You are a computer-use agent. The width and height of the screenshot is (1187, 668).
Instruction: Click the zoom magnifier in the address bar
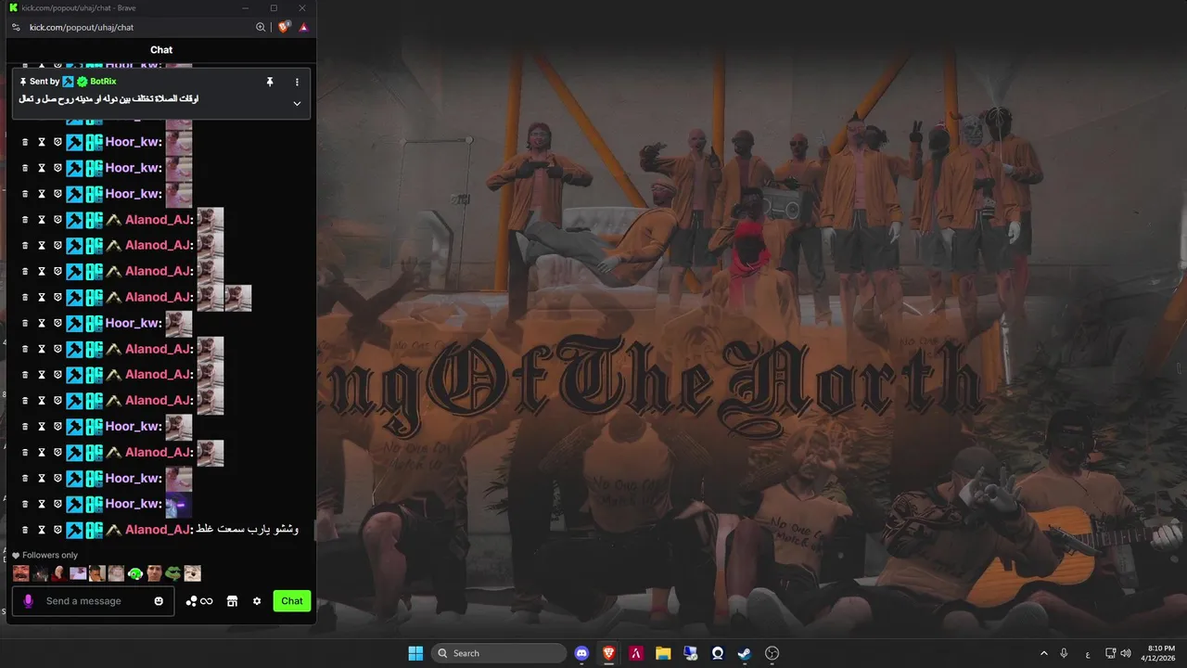261,28
